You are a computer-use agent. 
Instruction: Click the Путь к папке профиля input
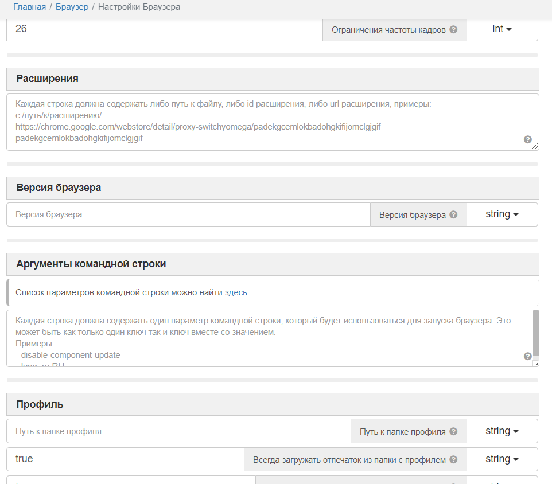click(x=178, y=431)
